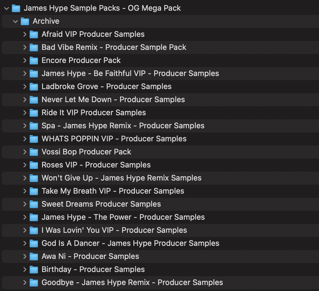Click the Awa Ni - Producer Samples folder icon
The height and width of the screenshot is (291, 319).
tap(34, 256)
